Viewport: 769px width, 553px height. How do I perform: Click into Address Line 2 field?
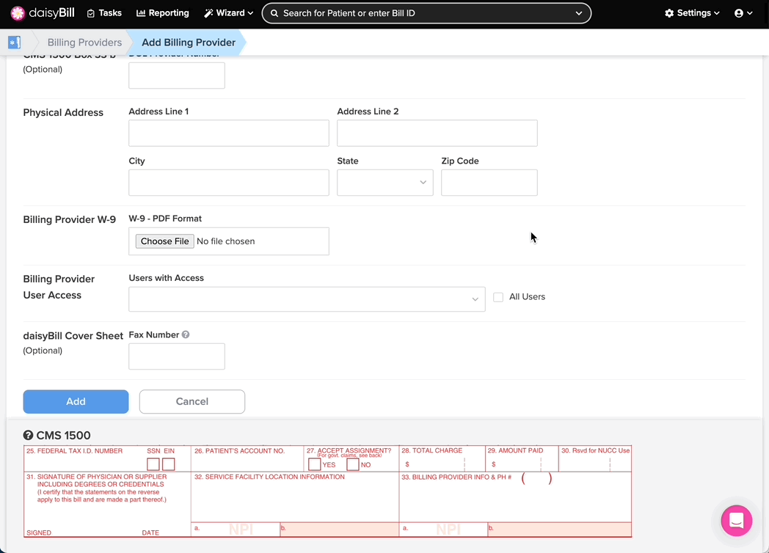(x=437, y=133)
